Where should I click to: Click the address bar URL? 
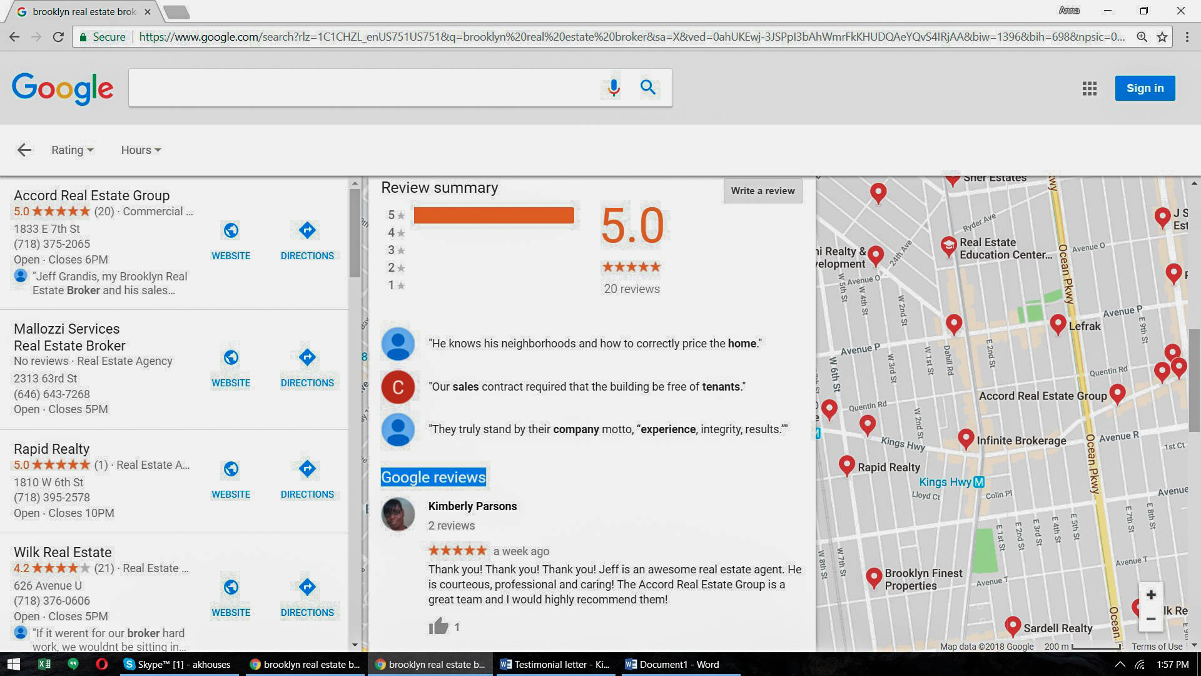631,37
